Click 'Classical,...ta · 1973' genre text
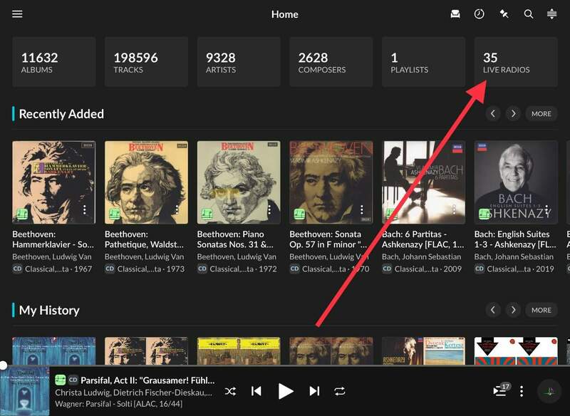The width and height of the screenshot is (570, 416). [x=151, y=269]
